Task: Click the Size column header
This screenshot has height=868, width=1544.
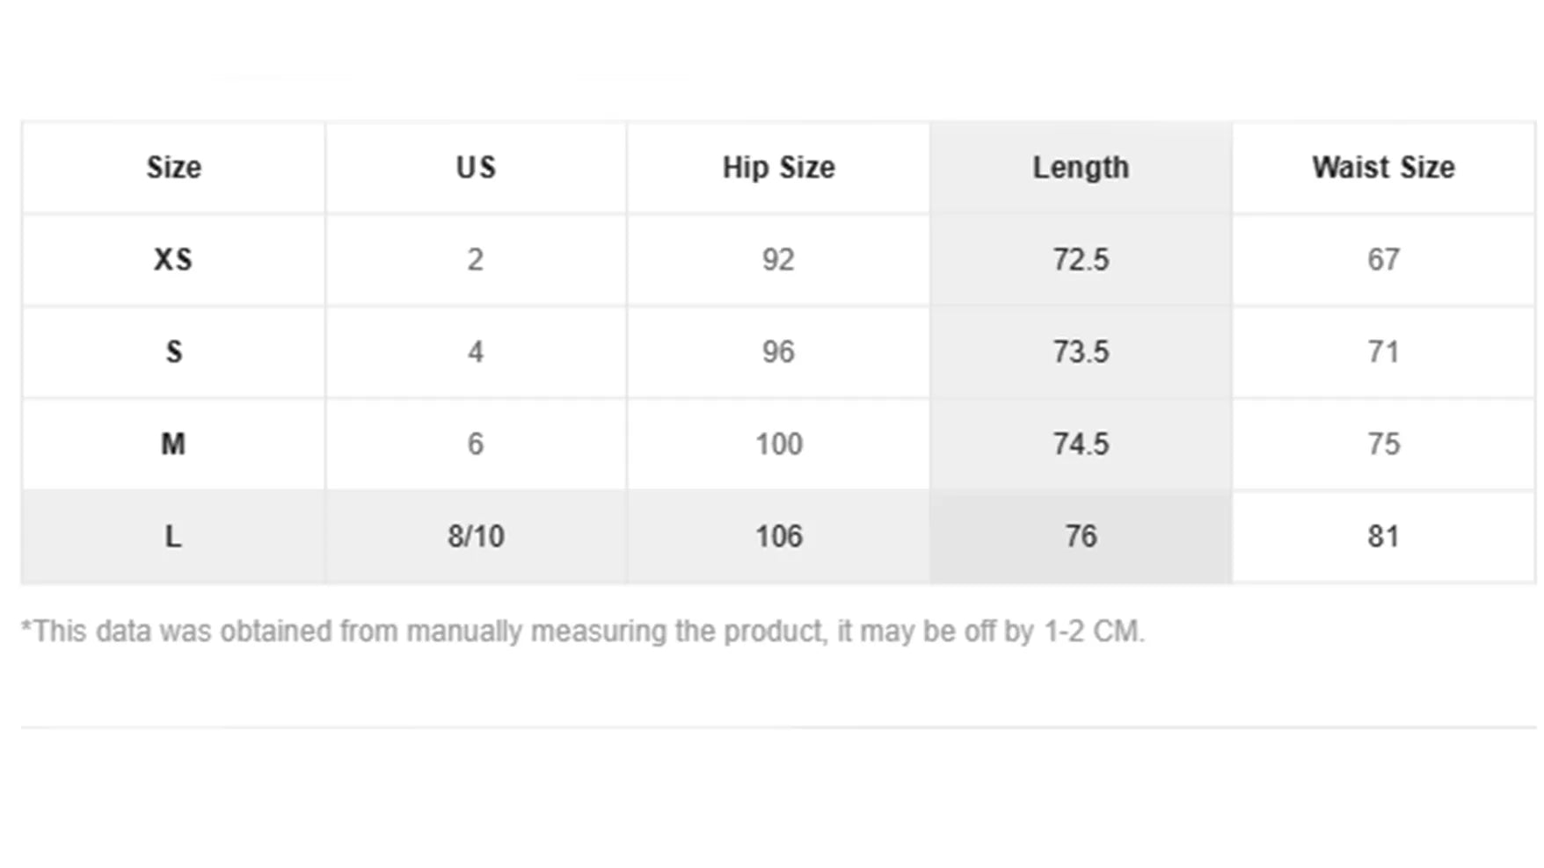Action: [x=173, y=167]
